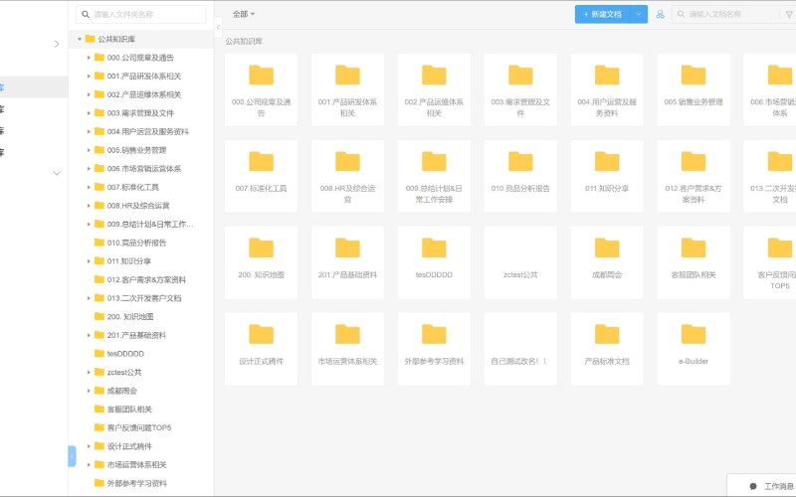Screen dimensions: 796x497
Task: Open the 全部 filter dropdown
Action: 244,14
